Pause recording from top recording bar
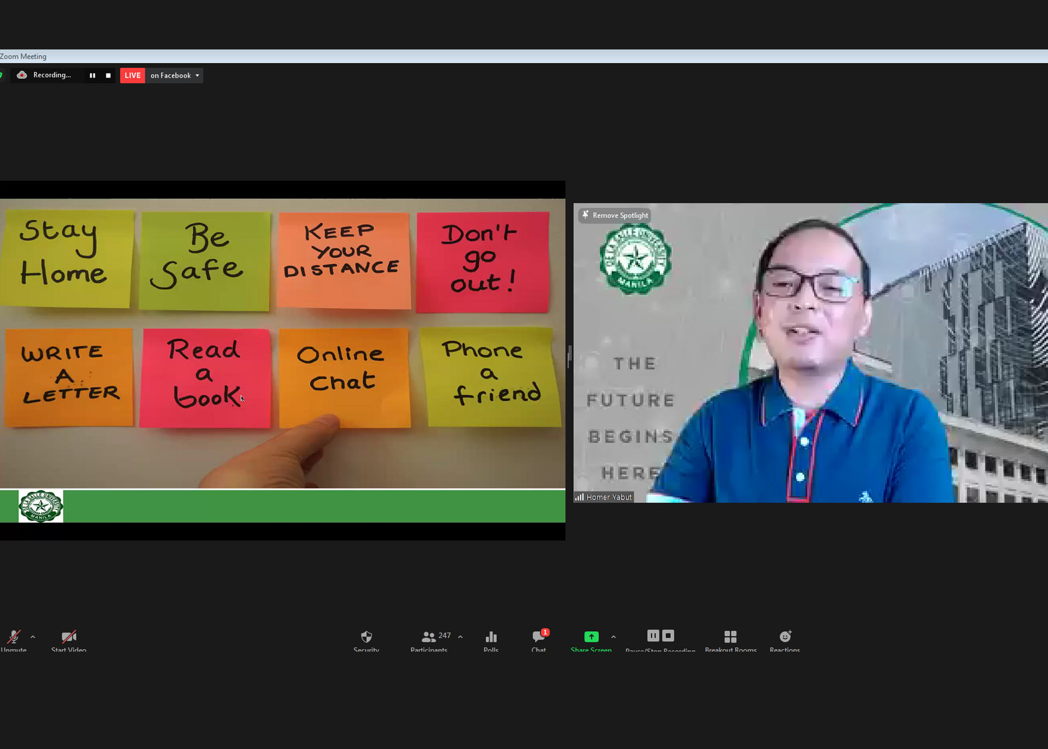The width and height of the screenshot is (1048, 749). (x=92, y=75)
